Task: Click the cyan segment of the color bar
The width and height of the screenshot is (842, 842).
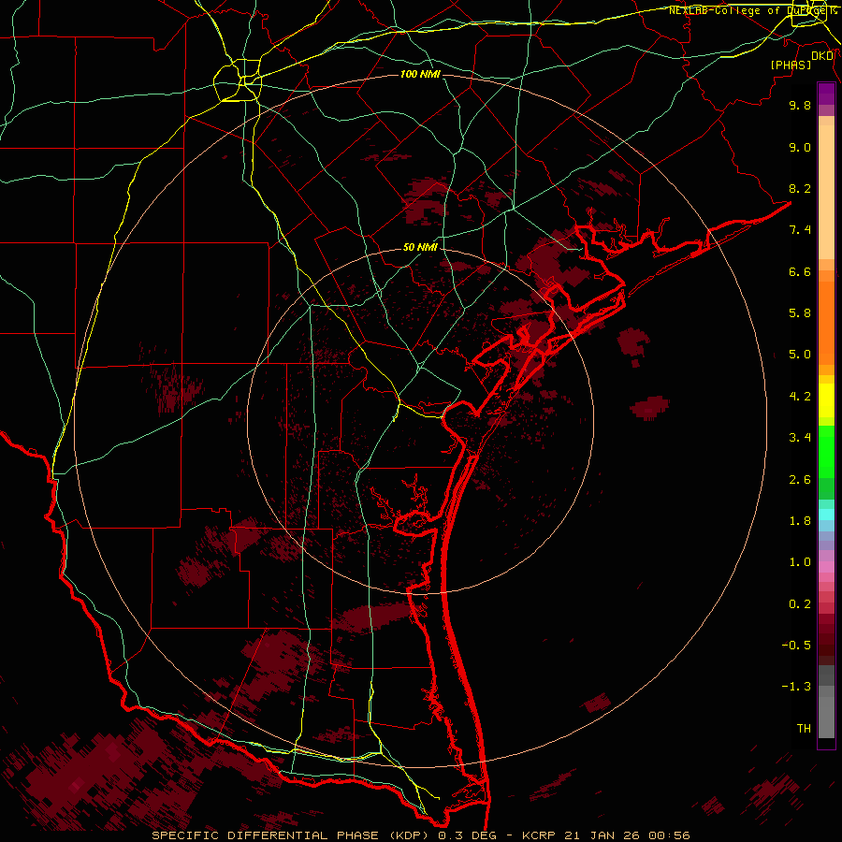Action: pyautogui.click(x=826, y=515)
